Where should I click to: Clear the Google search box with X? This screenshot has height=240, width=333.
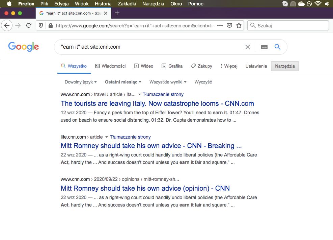point(248,47)
